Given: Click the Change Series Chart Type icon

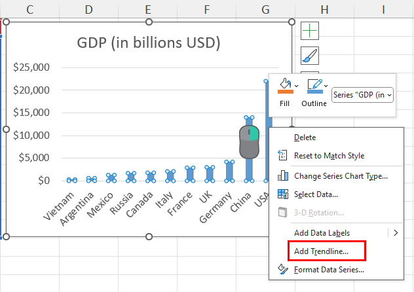Looking at the screenshot, I should pyautogui.click(x=283, y=175).
